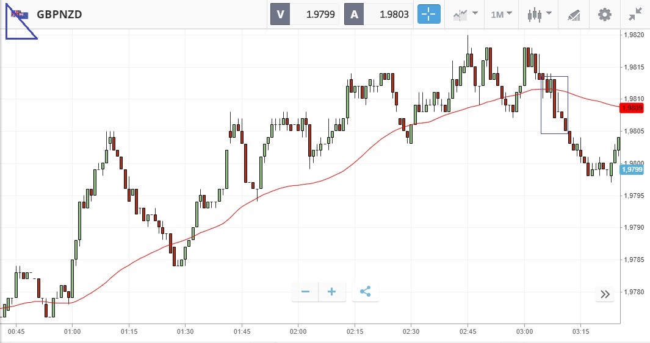Click the GBPNZD flag icon

click(x=20, y=14)
